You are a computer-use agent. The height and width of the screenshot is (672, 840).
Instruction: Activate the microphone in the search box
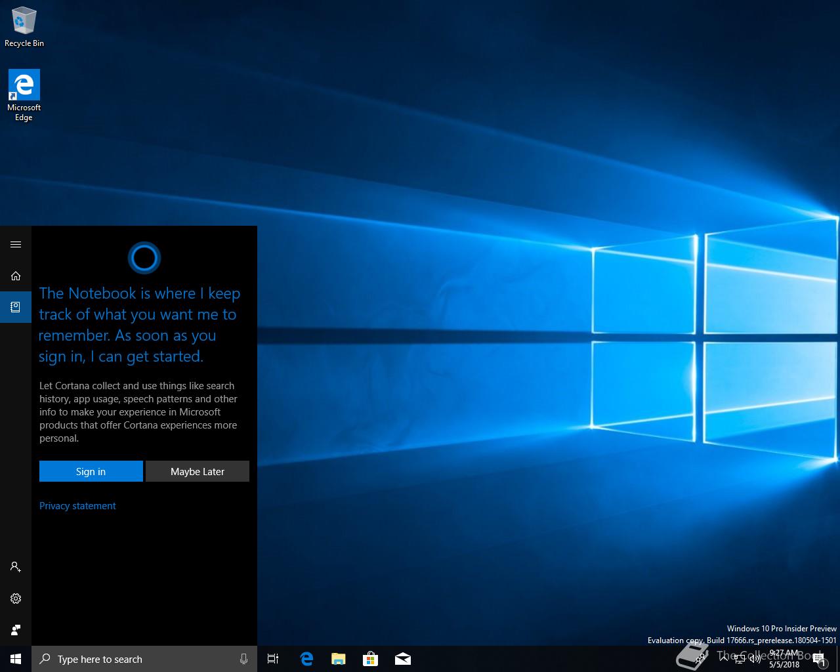coord(243,659)
